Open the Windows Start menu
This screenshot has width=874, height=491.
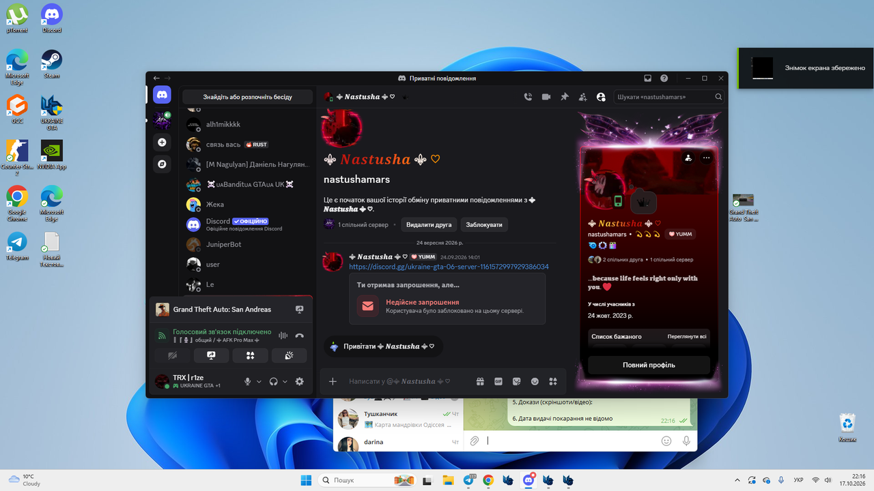[307, 480]
